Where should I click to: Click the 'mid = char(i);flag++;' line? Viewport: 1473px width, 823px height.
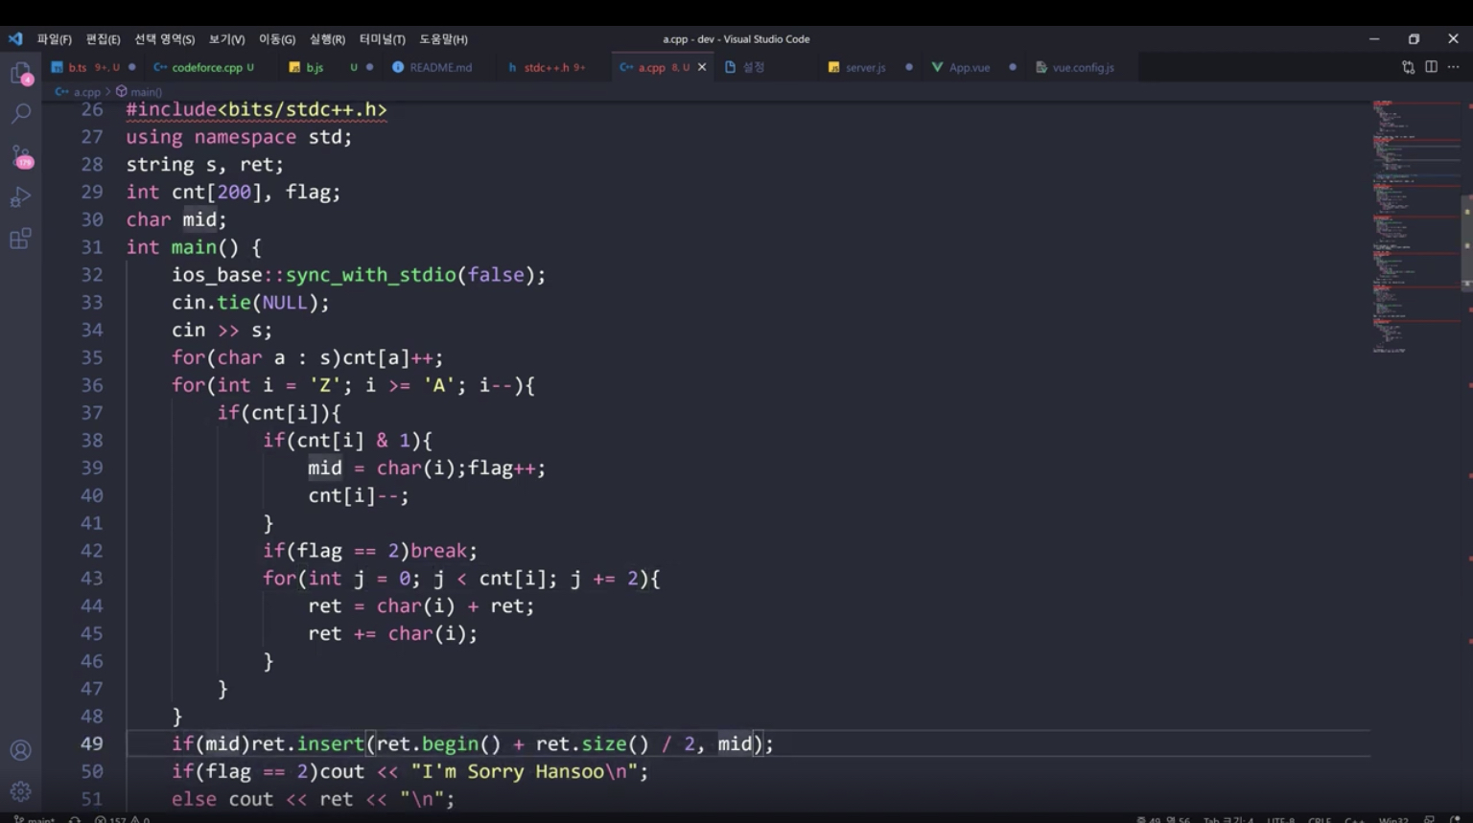pyautogui.click(x=427, y=469)
